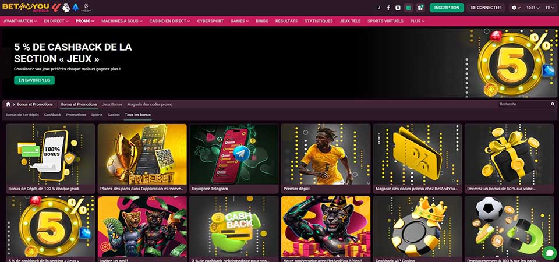559x262 pixels.
Task: Open the Votre anniversaire card
Action: tap(326, 229)
